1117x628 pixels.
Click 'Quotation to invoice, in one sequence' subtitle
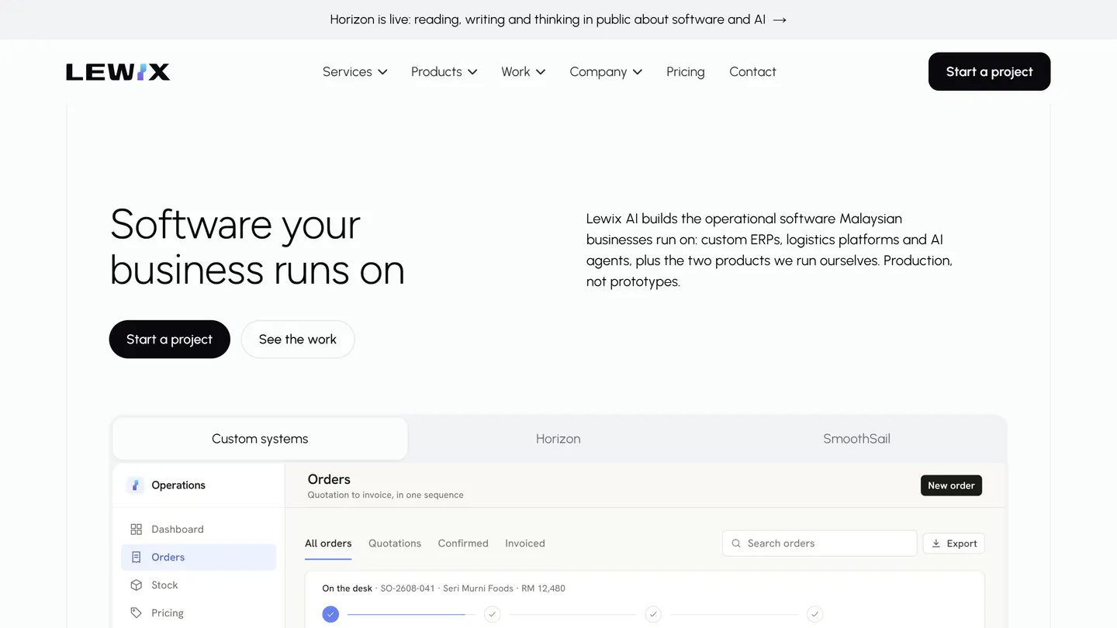(386, 495)
